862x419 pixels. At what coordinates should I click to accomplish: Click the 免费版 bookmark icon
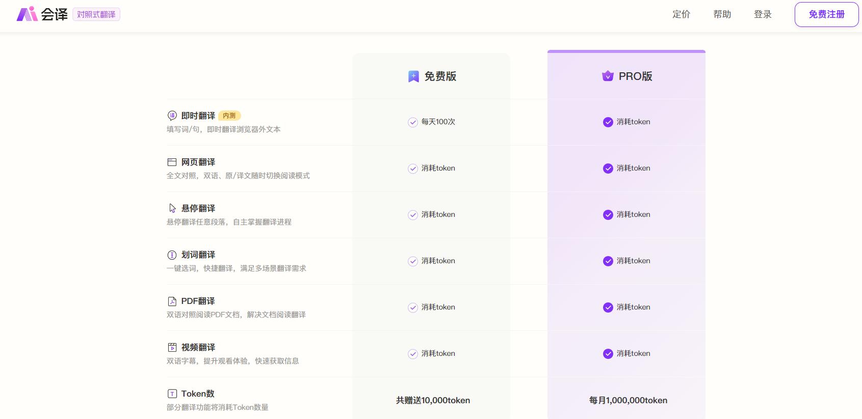pyautogui.click(x=413, y=76)
